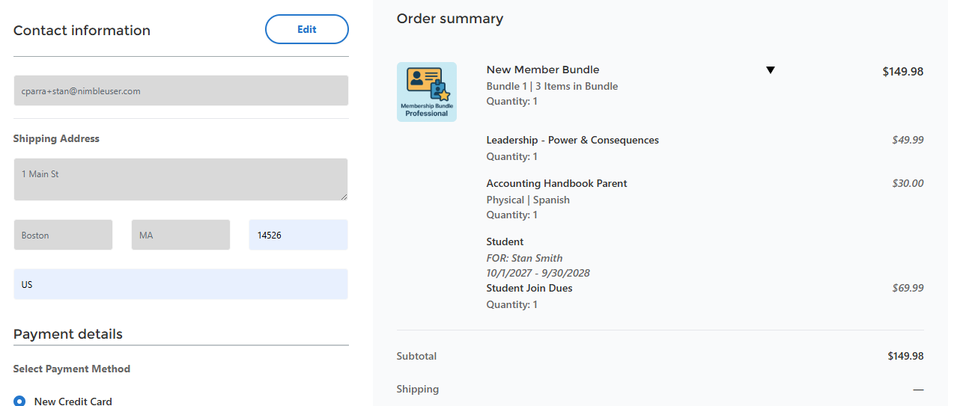This screenshot has width=963, height=406.
Task: Click the email address field
Action: [180, 90]
